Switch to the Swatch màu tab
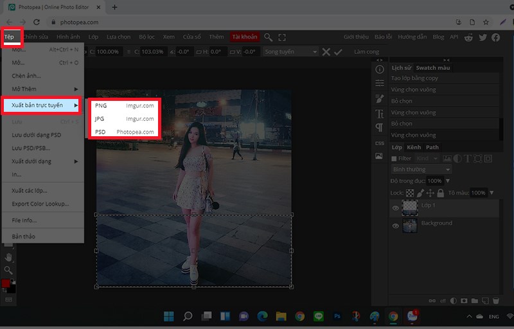Viewport: 514px width, 329px height. [x=432, y=68]
